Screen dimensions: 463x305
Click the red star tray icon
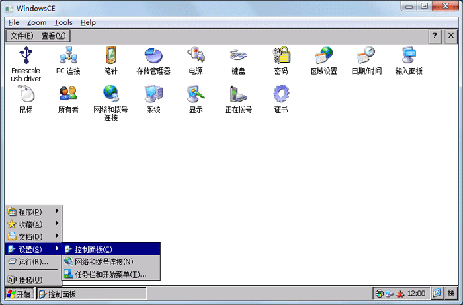[400, 294]
